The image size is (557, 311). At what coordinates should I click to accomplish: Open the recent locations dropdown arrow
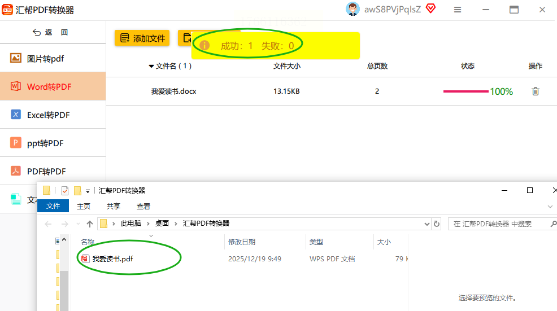[78, 224]
